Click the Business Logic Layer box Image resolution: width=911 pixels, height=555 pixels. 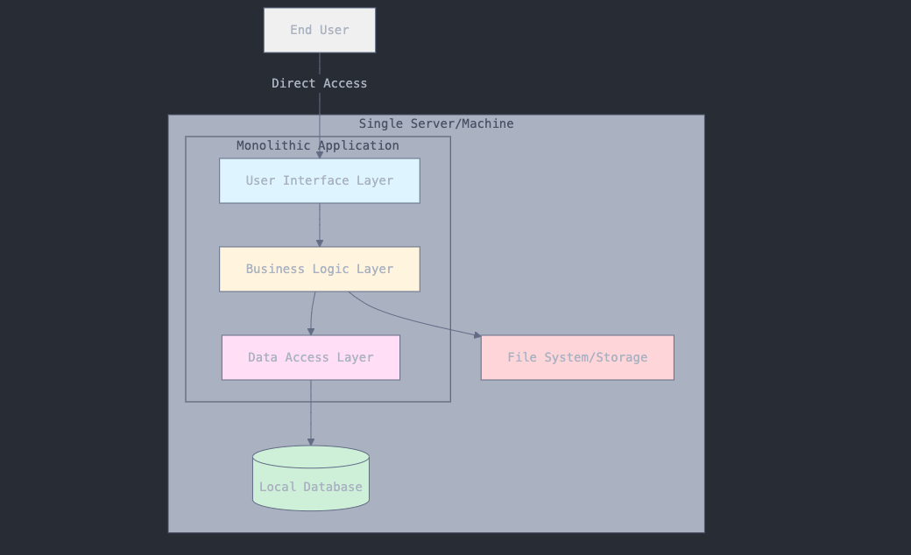coord(320,270)
